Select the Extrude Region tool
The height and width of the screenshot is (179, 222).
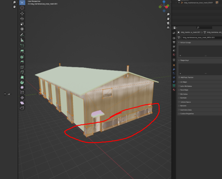click(22, 51)
